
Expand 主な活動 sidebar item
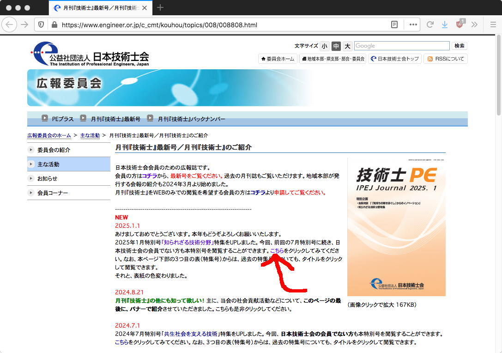tap(69, 164)
